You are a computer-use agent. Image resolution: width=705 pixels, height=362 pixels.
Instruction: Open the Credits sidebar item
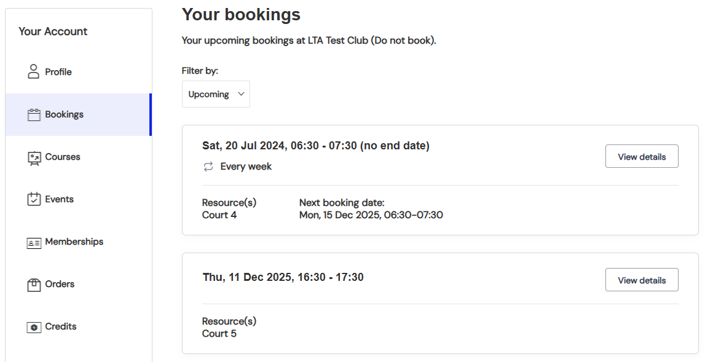pyautogui.click(x=61, y=326)
